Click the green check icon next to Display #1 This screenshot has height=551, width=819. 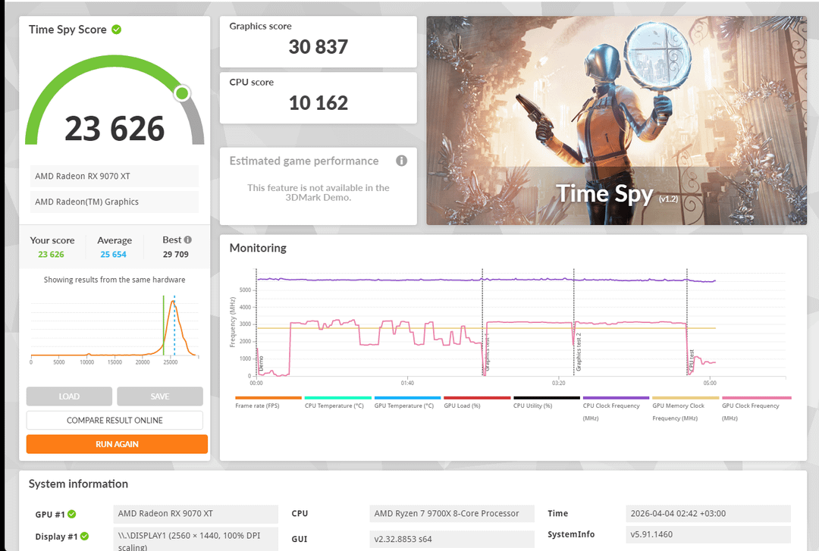pos(84,537)
